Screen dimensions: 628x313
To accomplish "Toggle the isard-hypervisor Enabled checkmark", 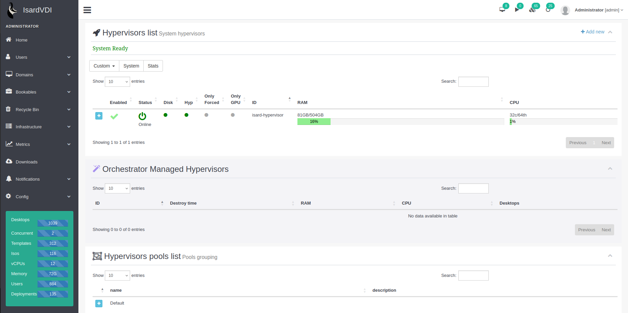I will pos(114,116).
